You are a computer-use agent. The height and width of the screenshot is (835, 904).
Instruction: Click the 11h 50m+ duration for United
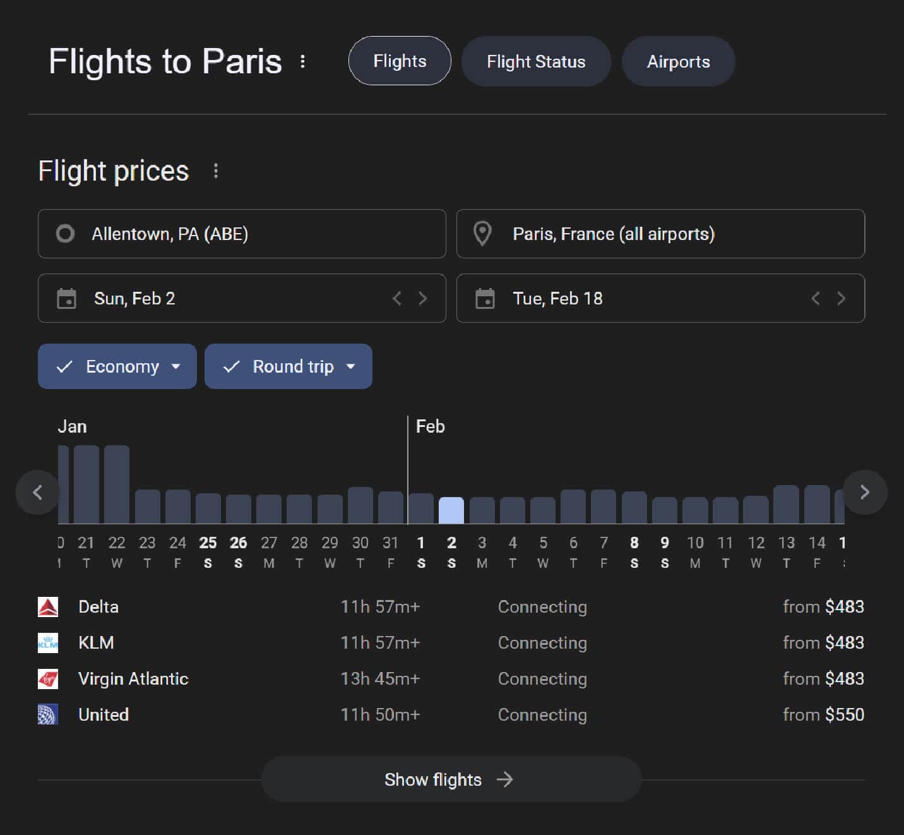coord(380,714)
